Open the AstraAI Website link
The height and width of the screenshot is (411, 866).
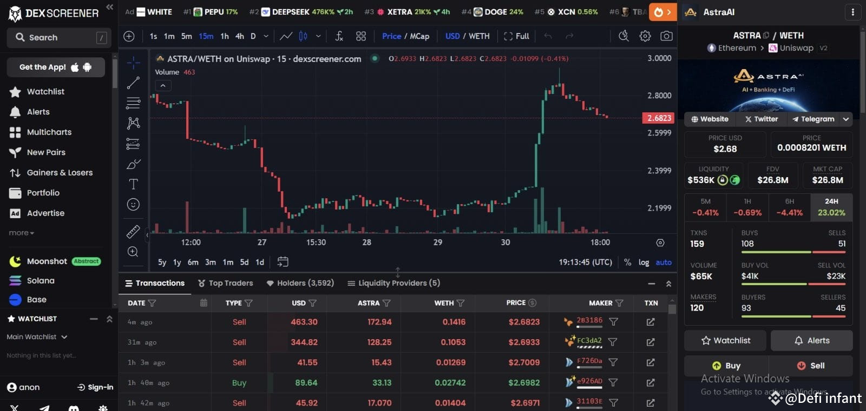(710, 119)
